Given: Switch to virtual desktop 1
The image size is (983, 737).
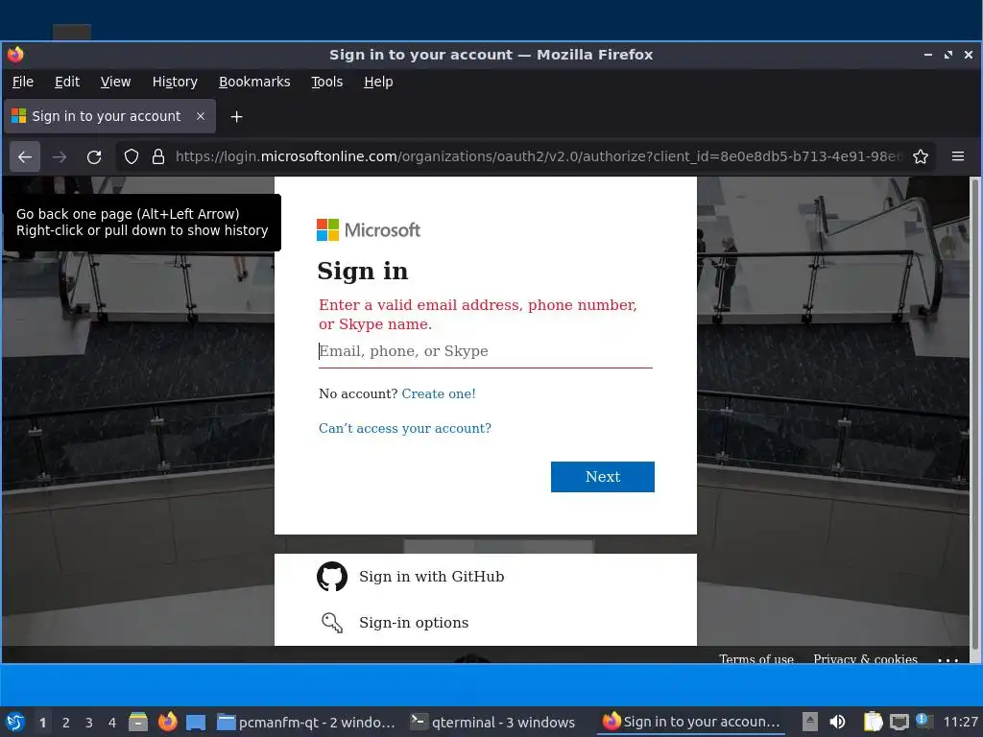Looking at the screenshot, I should coord(42,723).
